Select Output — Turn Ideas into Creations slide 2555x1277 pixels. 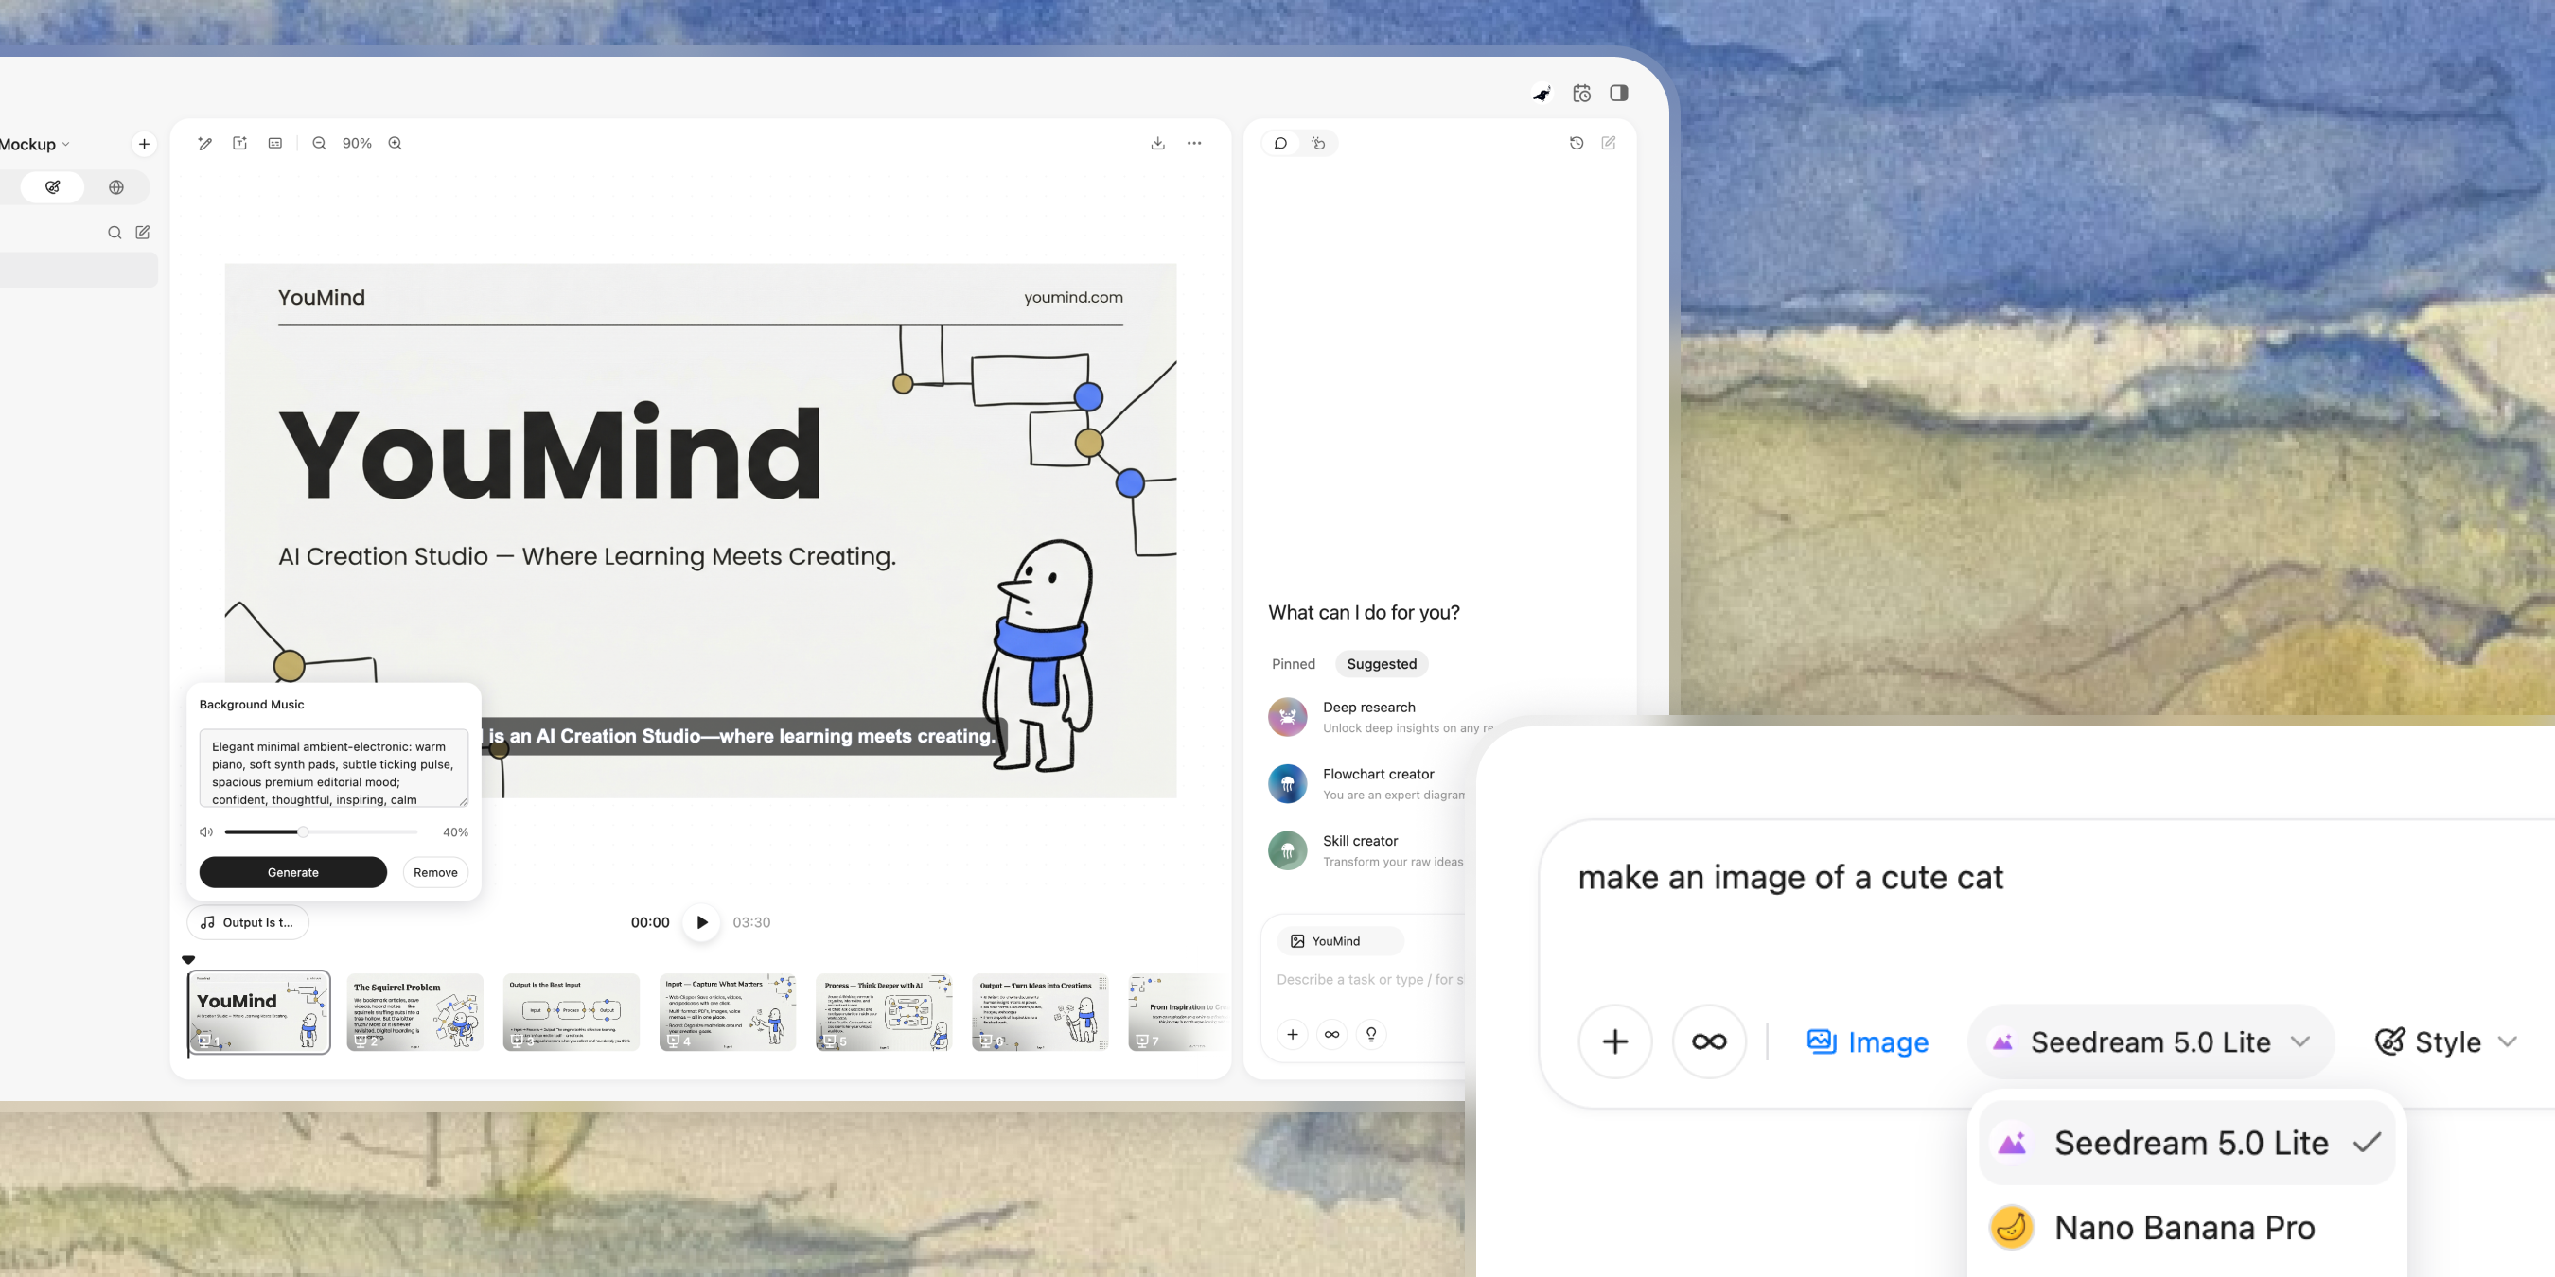click(x=1039, y=1011)
